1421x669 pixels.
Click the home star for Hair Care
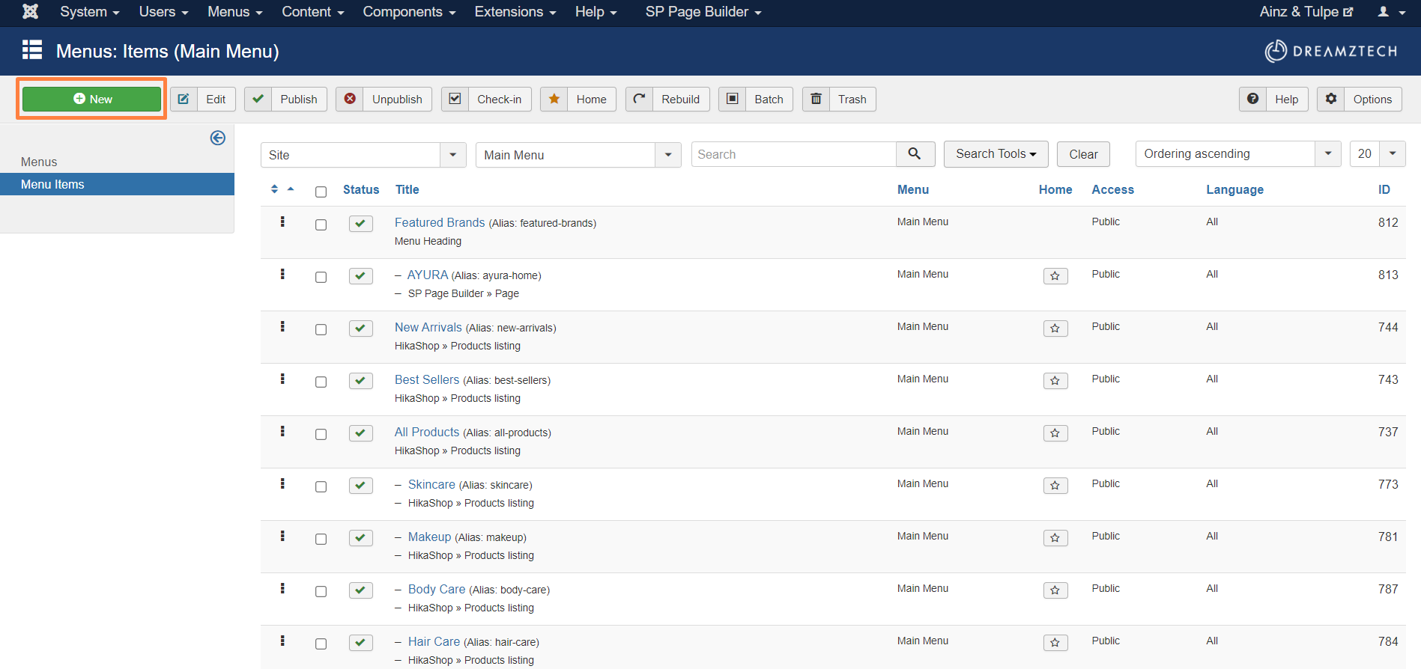(1055, 643)
